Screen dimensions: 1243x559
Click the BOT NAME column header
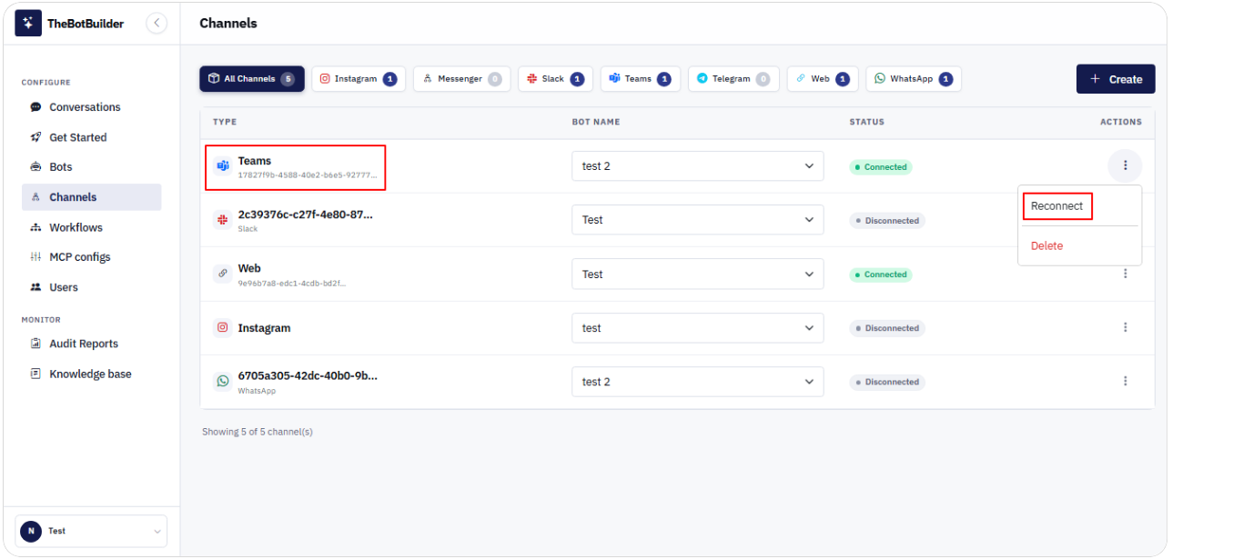point(596,122)
